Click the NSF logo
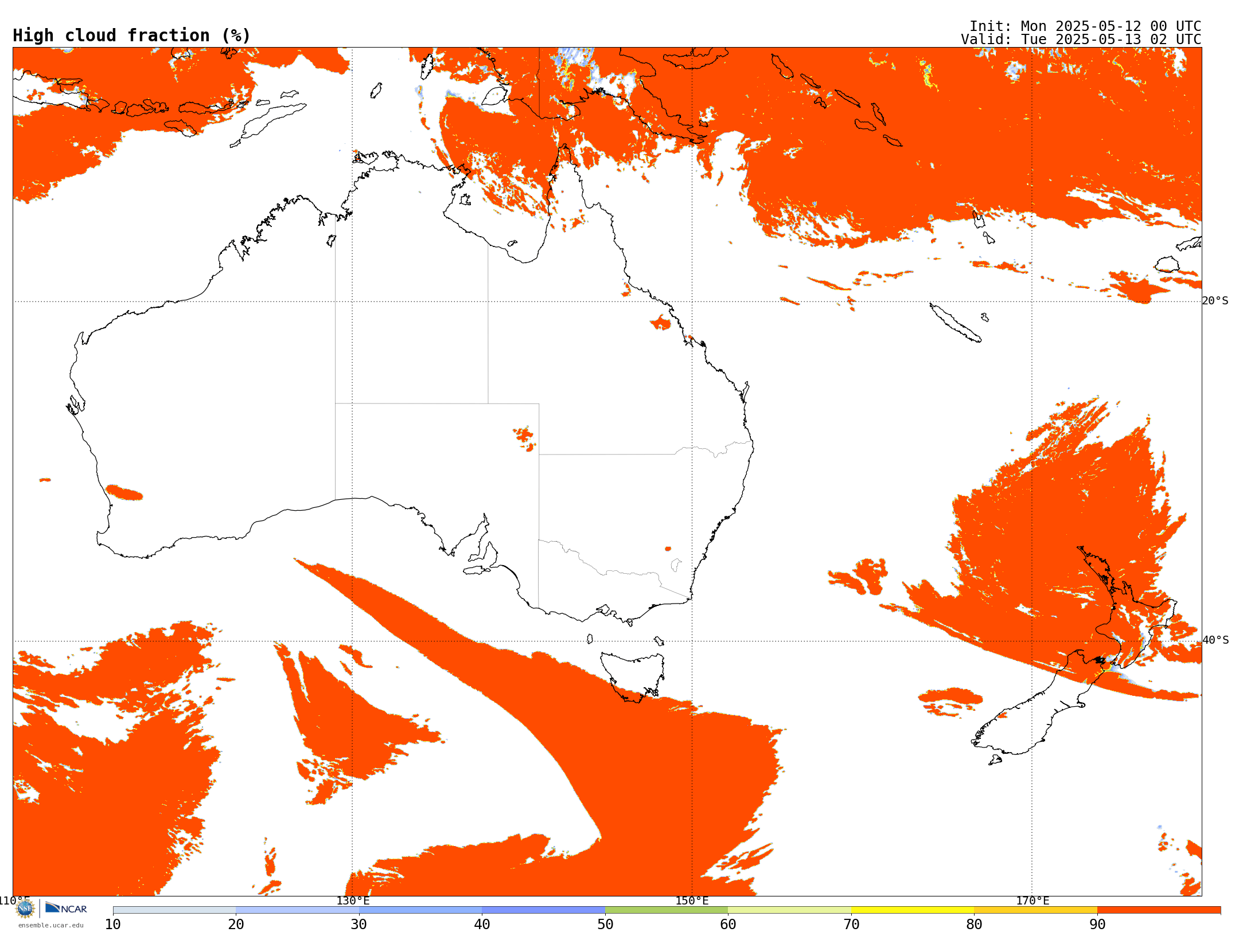 point(25,908)
